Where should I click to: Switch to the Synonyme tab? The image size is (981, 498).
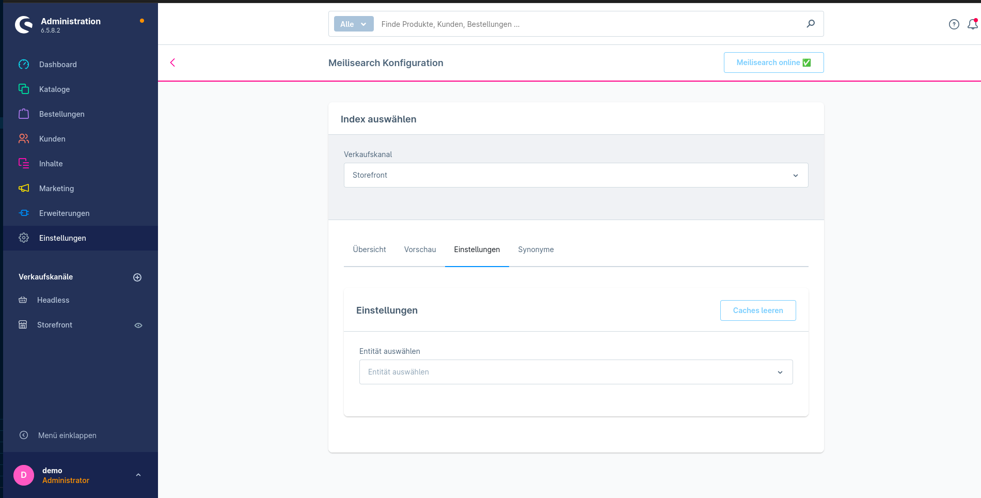pyautogui.click(x=536, y=250)
